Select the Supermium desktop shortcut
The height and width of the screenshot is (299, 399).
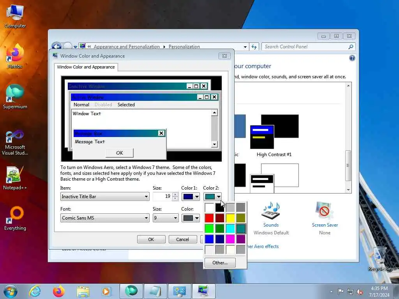(x=15, y=97)
